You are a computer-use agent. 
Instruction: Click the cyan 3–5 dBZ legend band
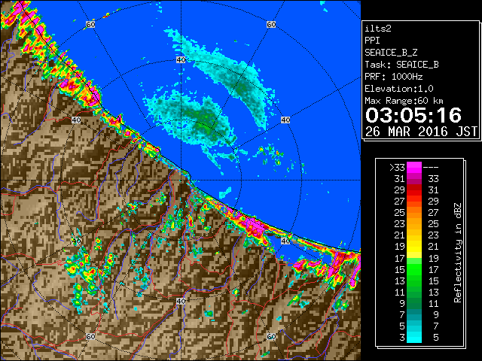[x=414, y=337]
